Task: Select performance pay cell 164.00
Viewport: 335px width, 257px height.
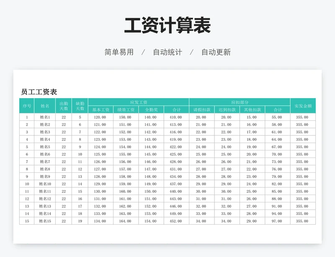Action: (x=126, y=221)
